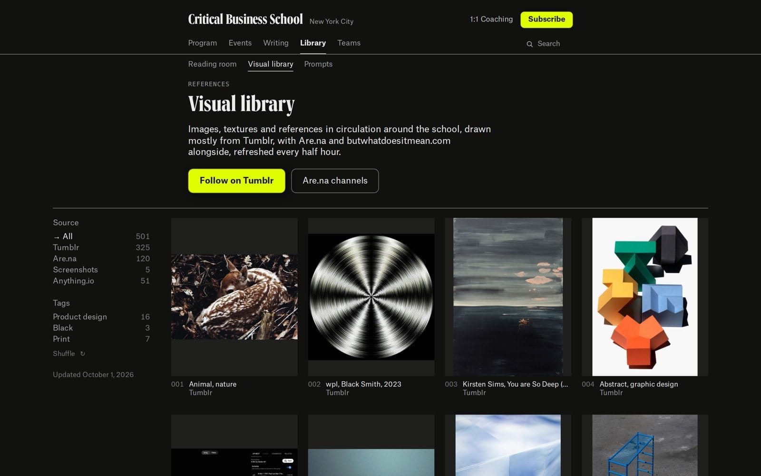Click the 'Abstract, graphic design' caption
The width and height of the screenshot is (761, 476).
639,384
